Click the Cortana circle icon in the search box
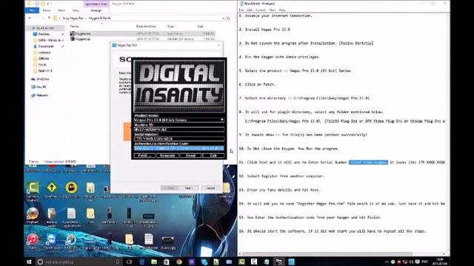Screen dimensions: 474x266 pos(40,262)
